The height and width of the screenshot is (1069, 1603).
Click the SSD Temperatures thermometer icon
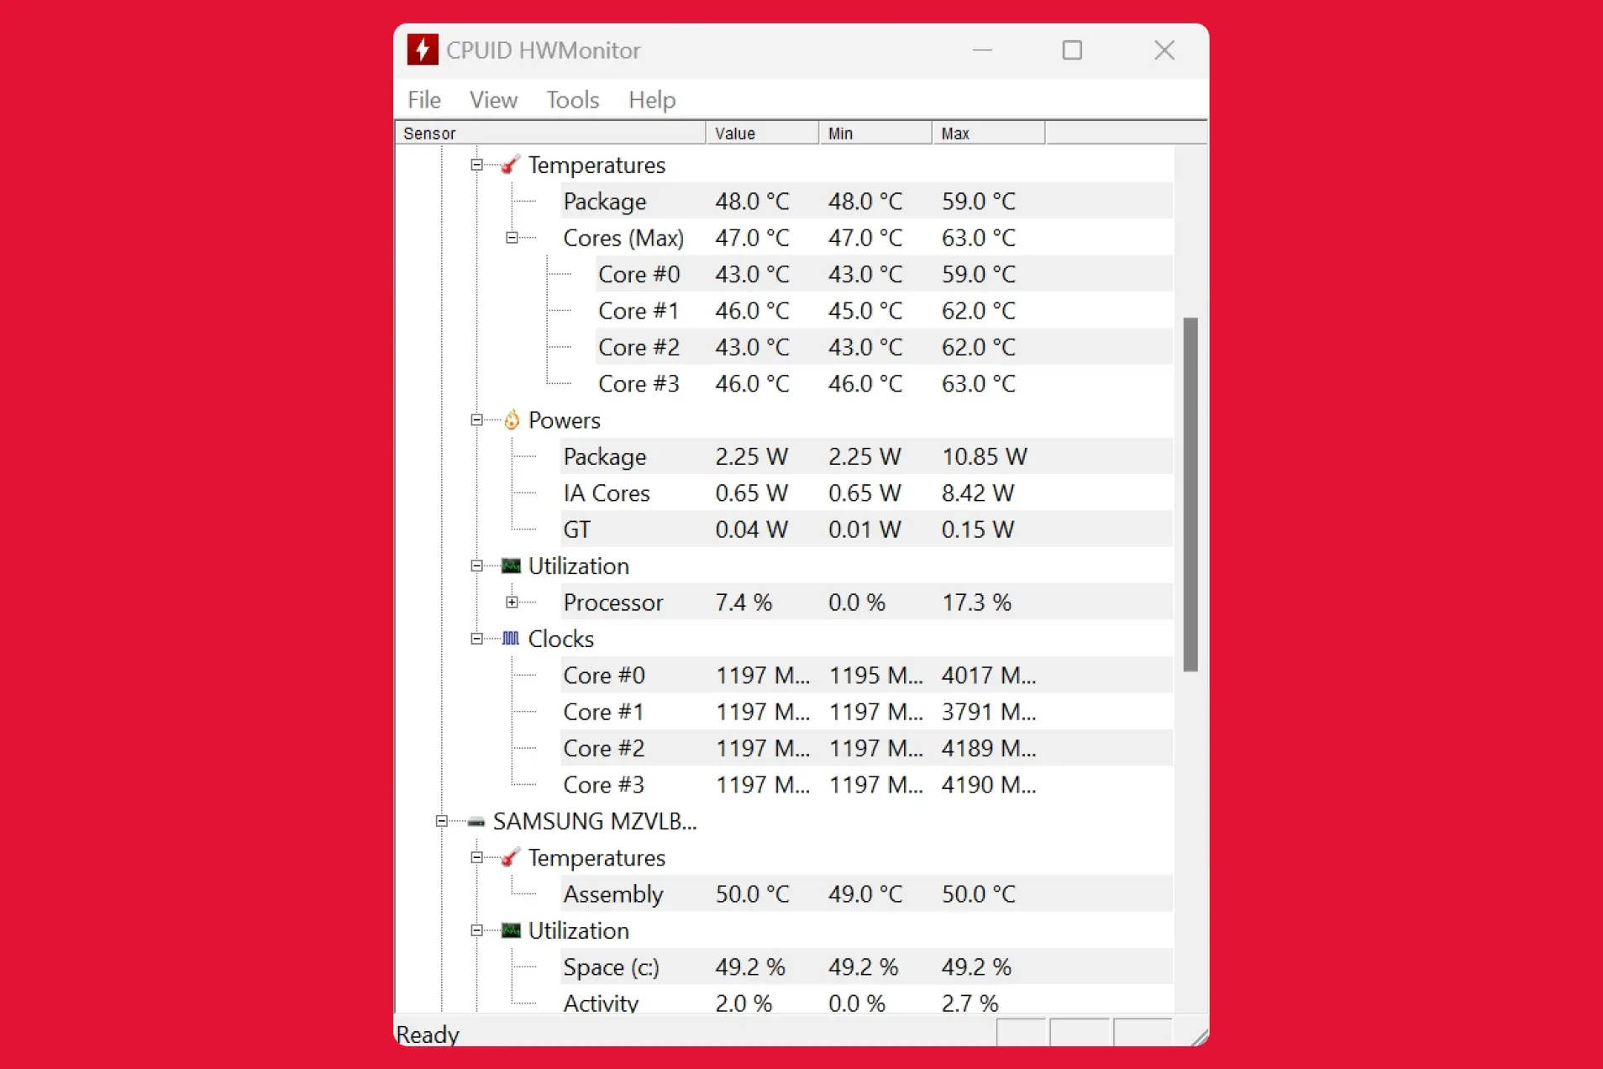coord(510,857)
